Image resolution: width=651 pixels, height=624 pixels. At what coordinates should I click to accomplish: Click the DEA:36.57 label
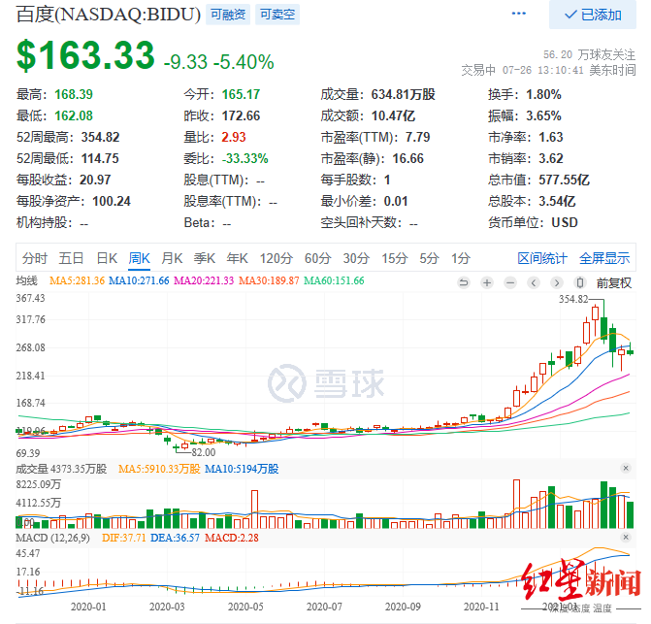point(175,538)
